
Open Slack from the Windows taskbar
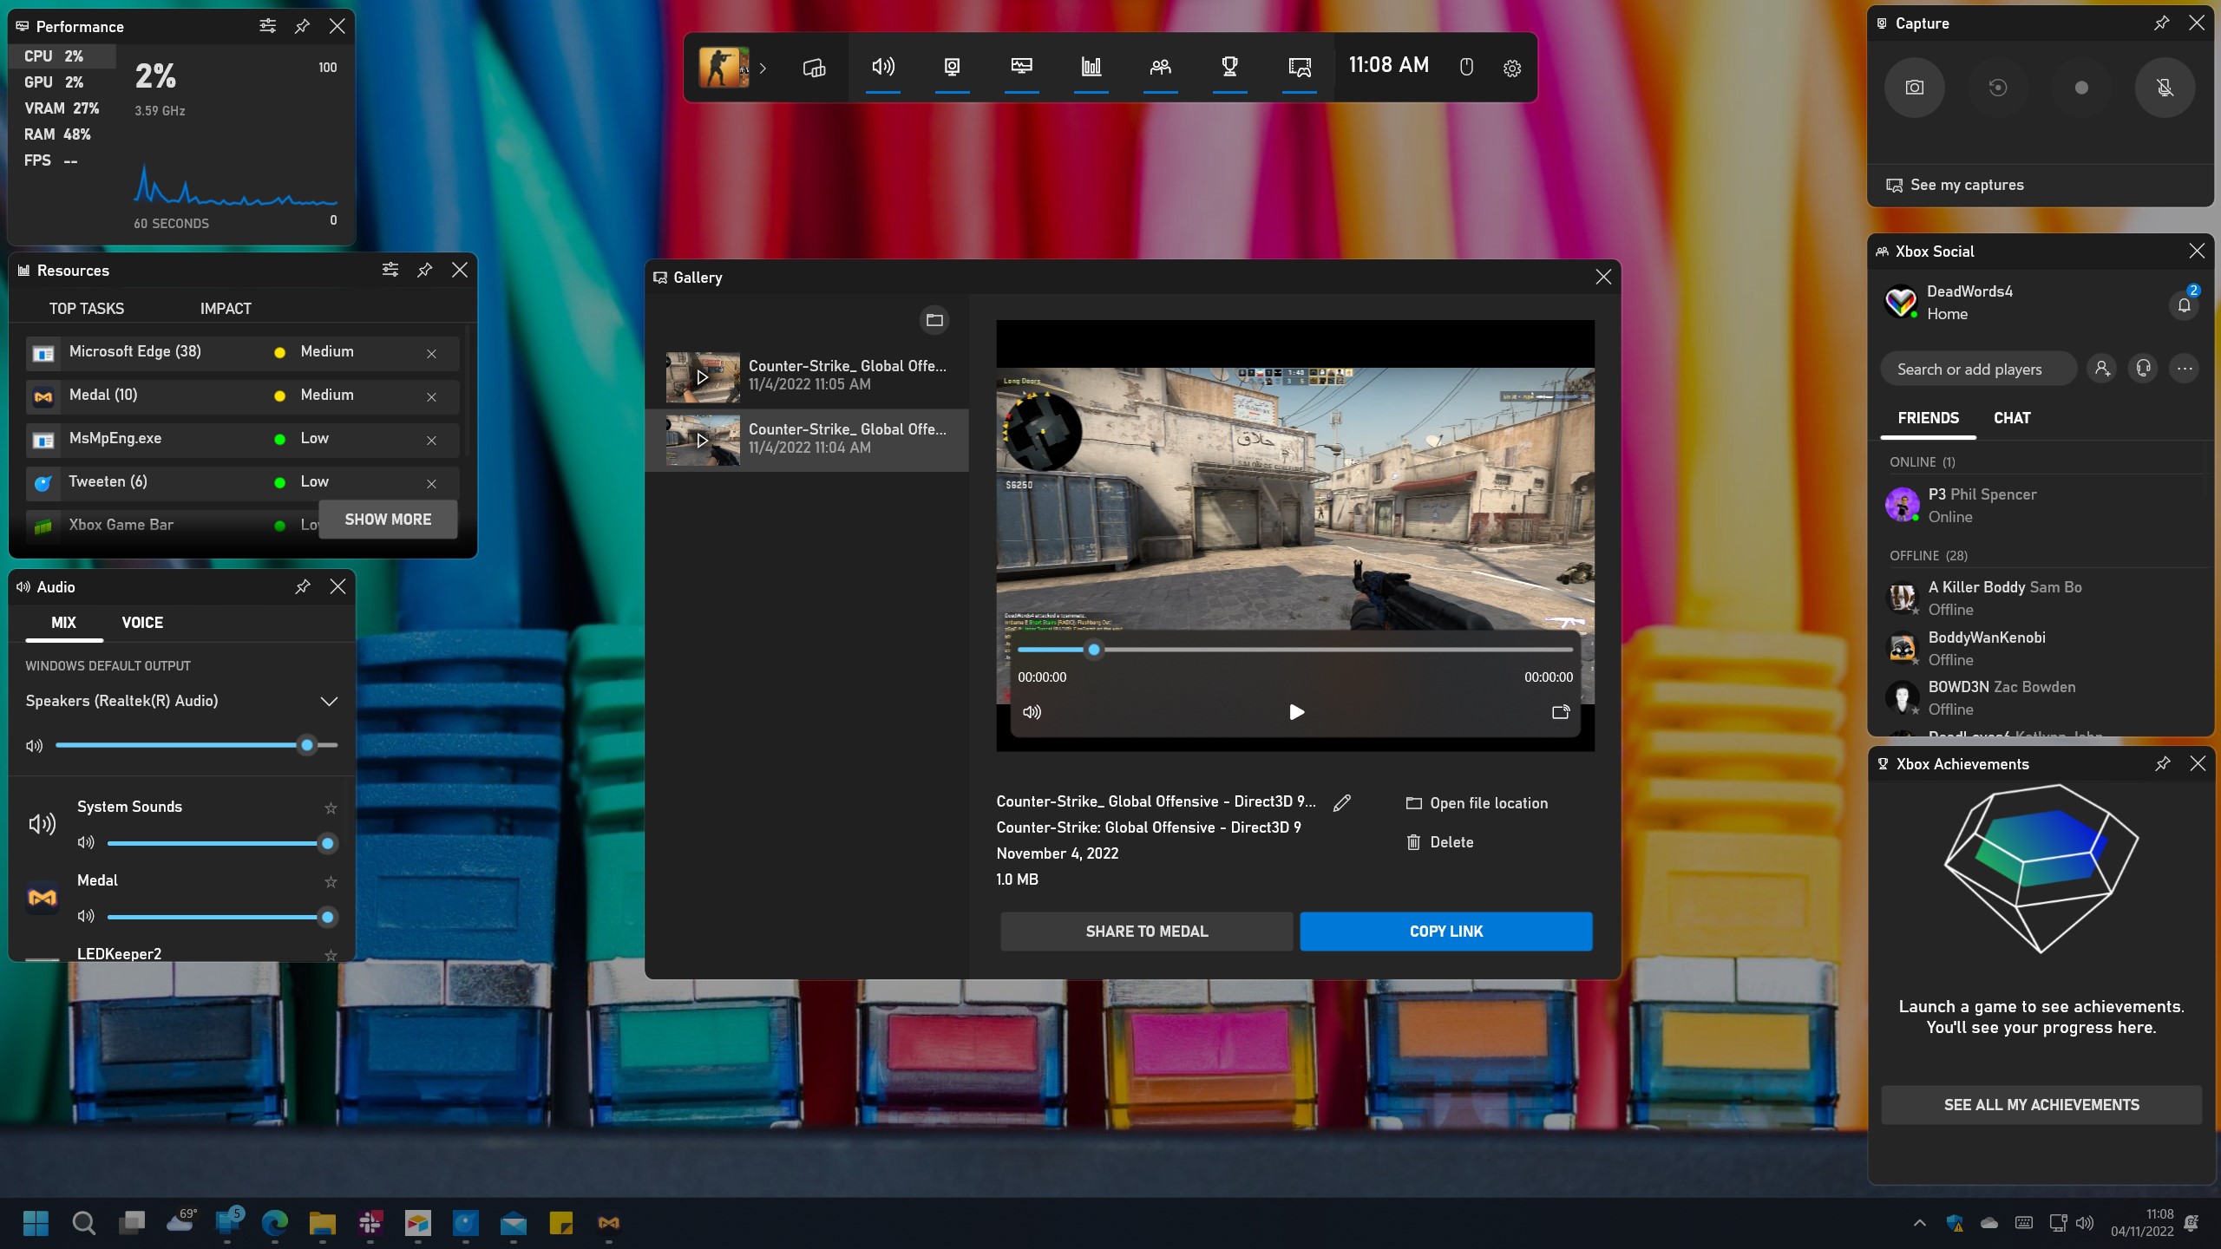[370, 1223]
